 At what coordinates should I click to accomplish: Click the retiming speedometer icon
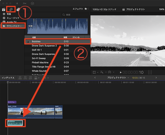(x=110, y=72)
